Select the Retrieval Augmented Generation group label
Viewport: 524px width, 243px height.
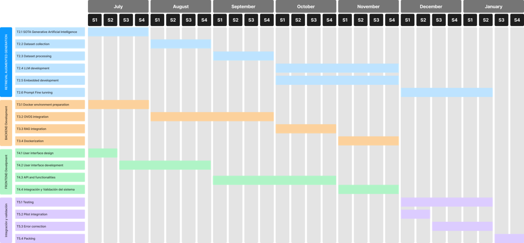point(6,62)
